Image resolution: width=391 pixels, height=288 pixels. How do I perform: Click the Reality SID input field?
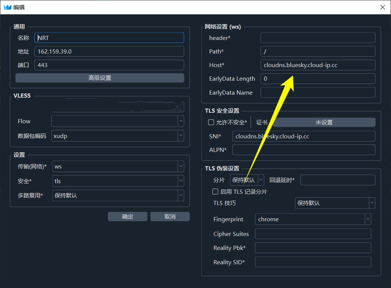(x=313, y=262)
